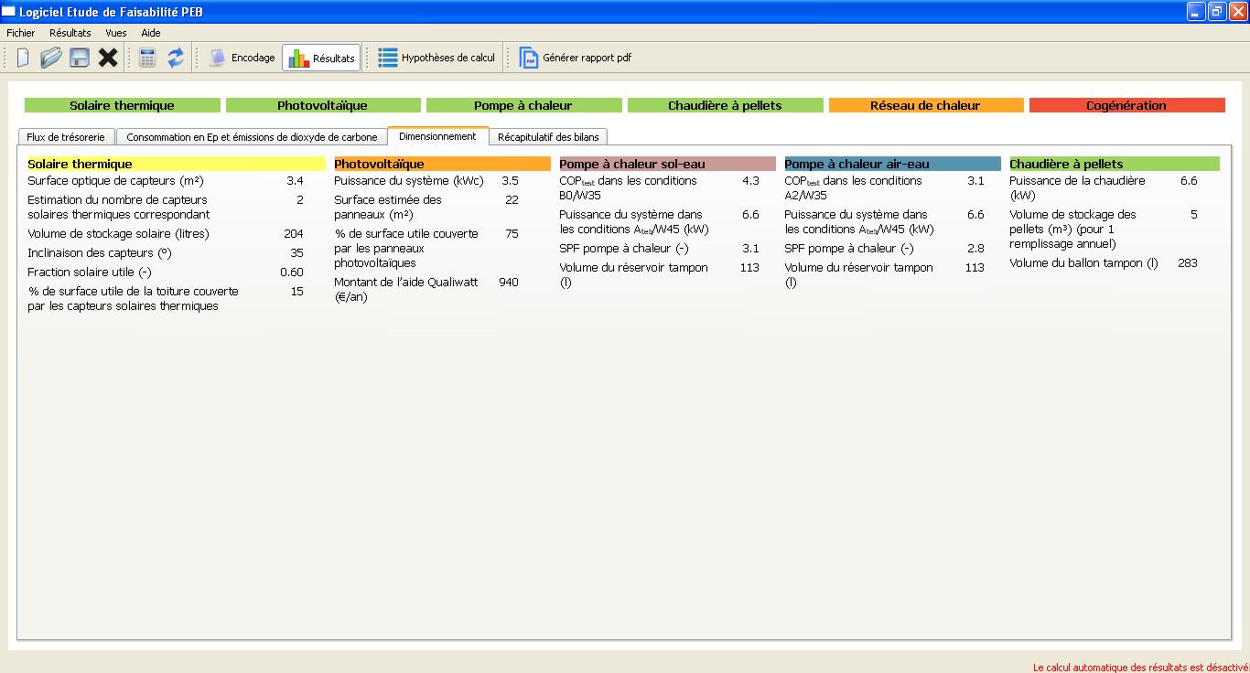Screen dimensions: 1250x673
Task: Click the green Solaire thermique banner
Action: click(x=123, y=105)
